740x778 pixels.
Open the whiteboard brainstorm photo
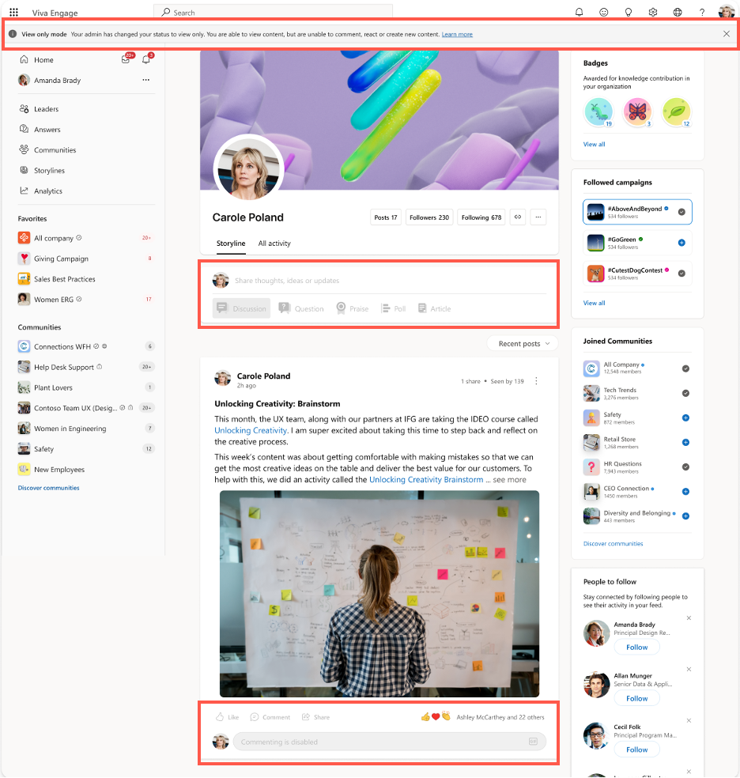tap(379, 594)
